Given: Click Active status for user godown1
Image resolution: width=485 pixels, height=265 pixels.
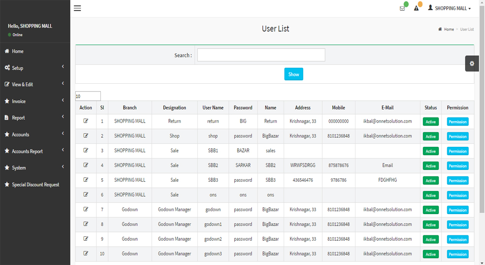Looking at the screenshot, I should tap(431, 225).
